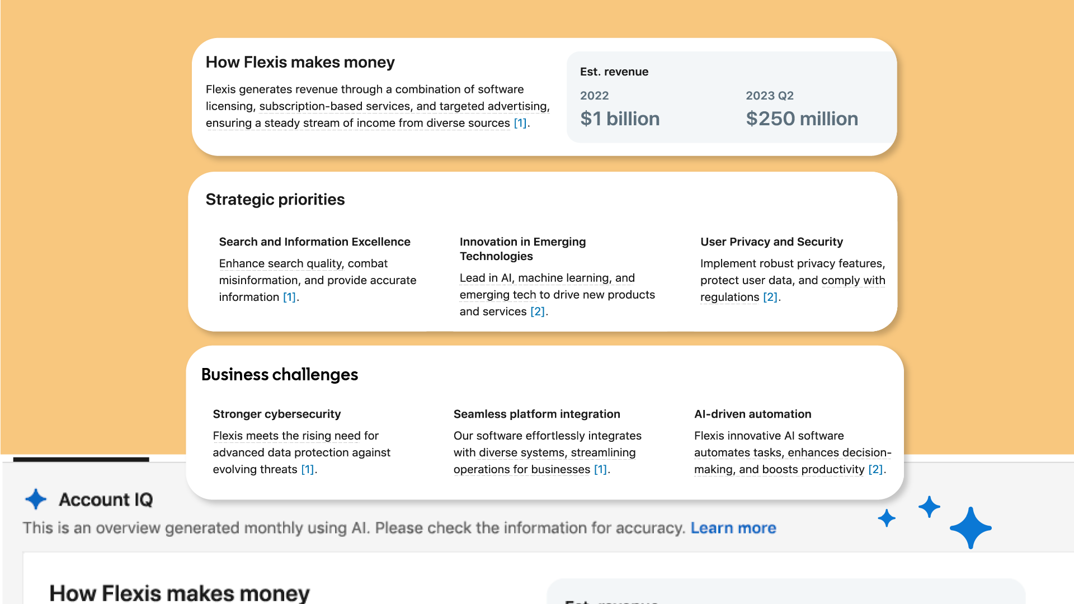Click the 2022 '$1 billion' revenue figure
The height and width of the screenshot is (604, 1074).
[x=620, y=119]
